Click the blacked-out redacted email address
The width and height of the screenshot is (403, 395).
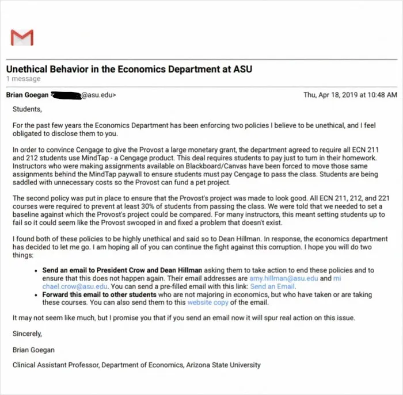pos(66,95)
